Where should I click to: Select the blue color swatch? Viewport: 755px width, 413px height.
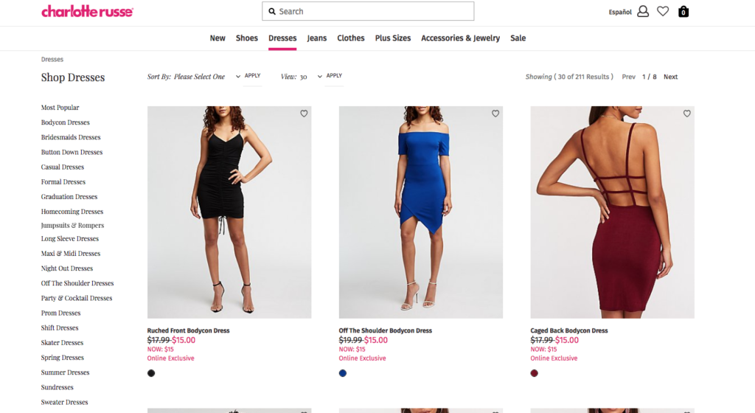(x=343, y=373)
